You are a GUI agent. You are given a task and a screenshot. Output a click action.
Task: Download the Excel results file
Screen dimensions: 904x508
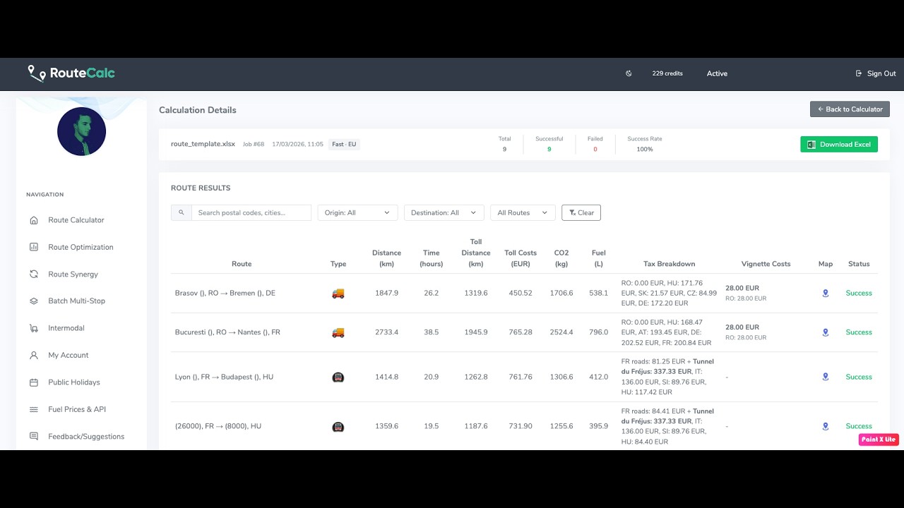point(839,144)
